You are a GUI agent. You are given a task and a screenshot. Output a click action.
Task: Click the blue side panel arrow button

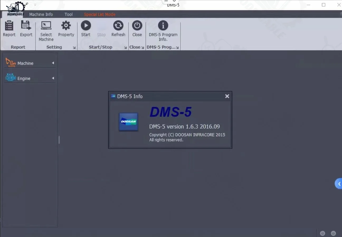[x=339, y=184]
